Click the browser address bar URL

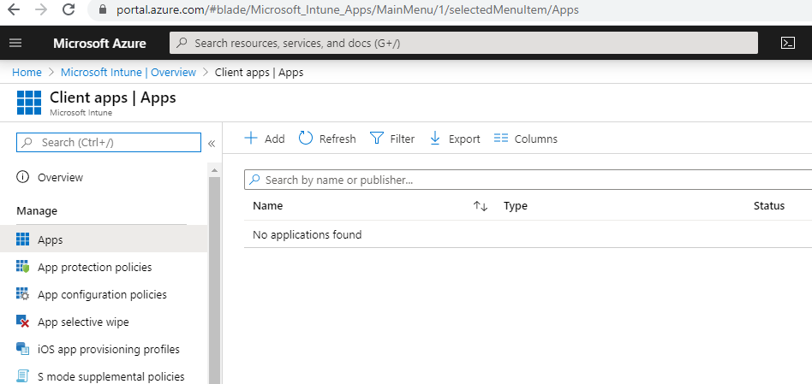pos(348,9)
